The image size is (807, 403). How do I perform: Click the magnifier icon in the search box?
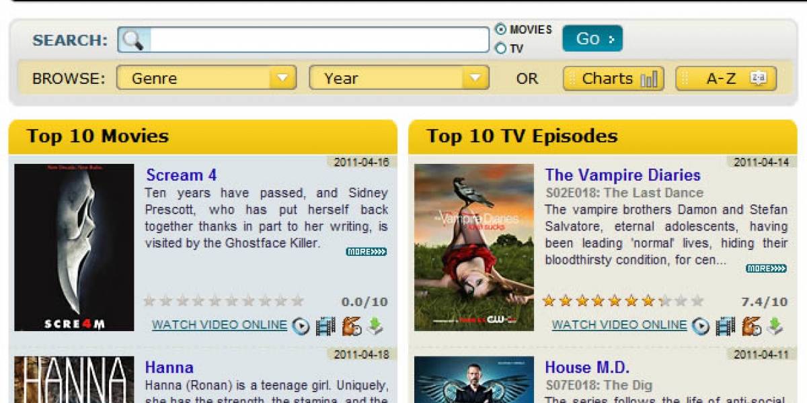click(134, 40)
